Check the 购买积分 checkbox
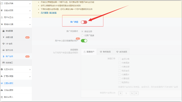Image resolution: width=182 pixels, height=102 pixels. 119,82
